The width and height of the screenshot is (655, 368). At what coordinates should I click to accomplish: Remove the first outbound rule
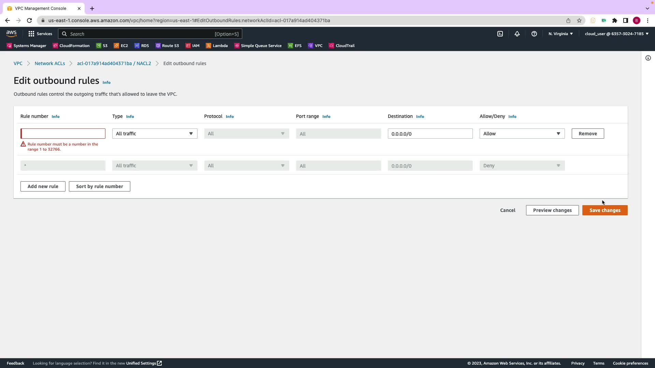click(x=587, y=134)
